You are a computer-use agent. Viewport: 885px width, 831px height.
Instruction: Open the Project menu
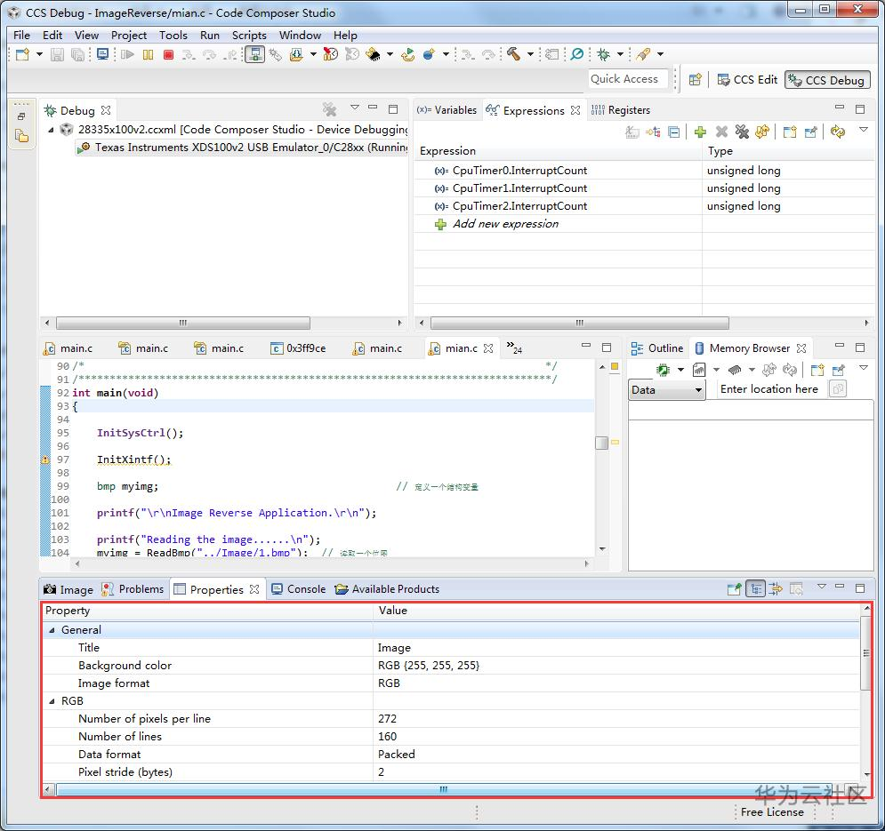tap(129, 35)
